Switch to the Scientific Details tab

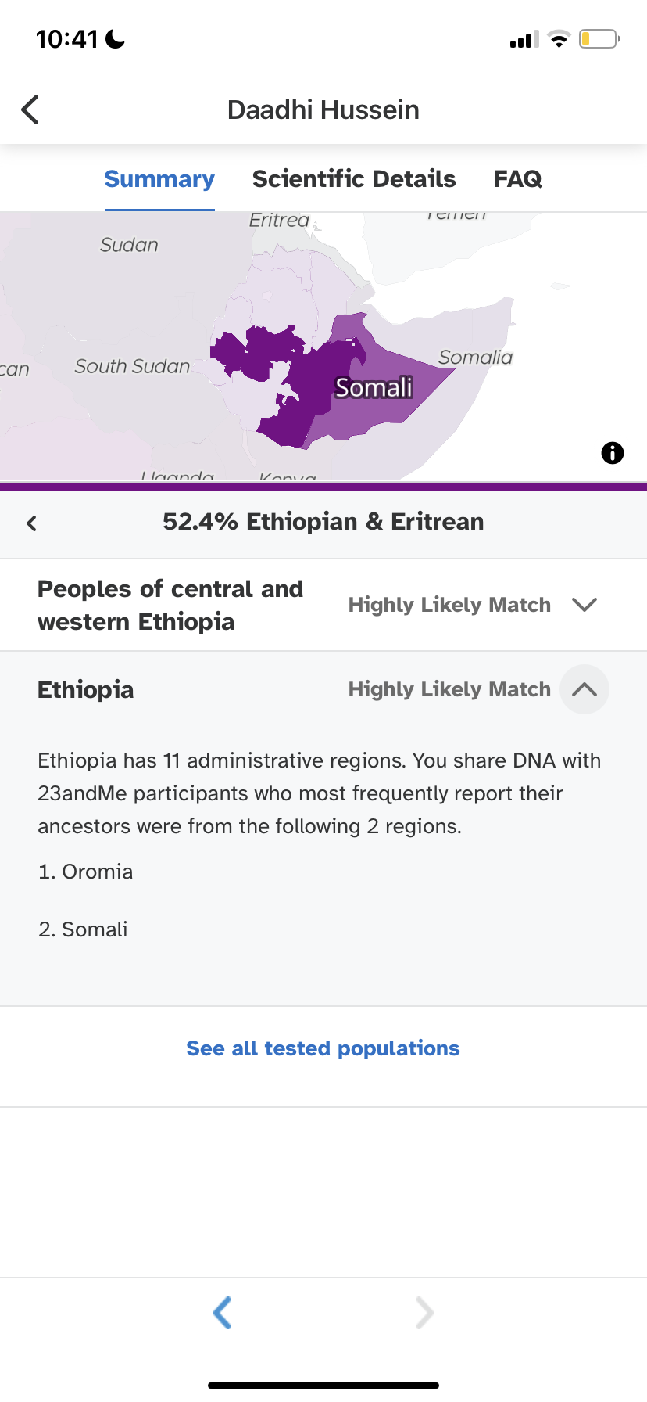[354, 179]
